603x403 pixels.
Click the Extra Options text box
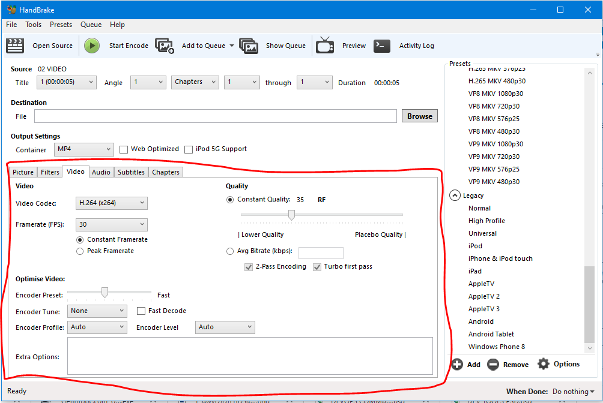coord(250,356)
